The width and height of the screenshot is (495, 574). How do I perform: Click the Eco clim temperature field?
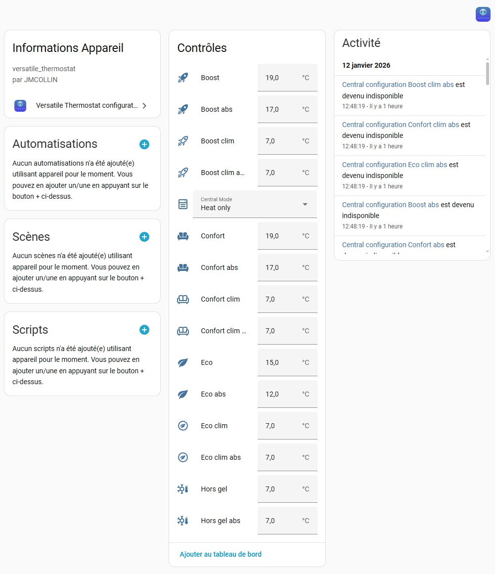[x=287, y=426]
